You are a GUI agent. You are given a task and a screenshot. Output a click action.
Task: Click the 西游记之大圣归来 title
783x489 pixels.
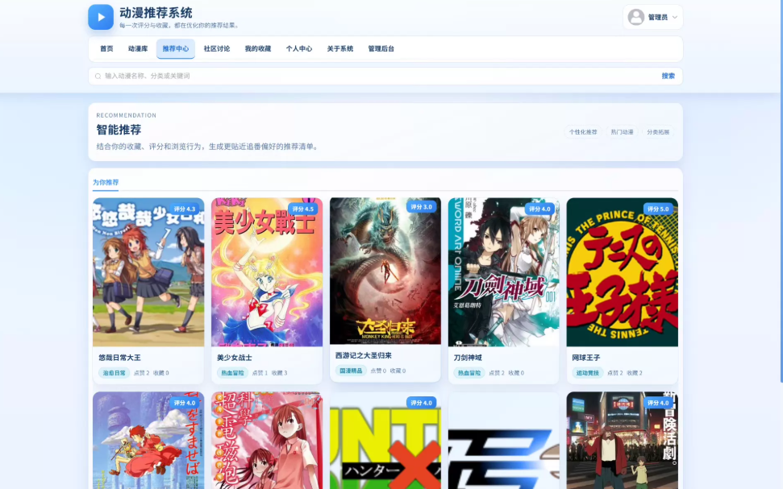tap(364, 356)
